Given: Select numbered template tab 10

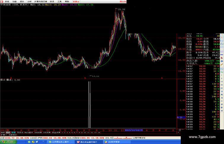Looking at the screenshot, I should (x=85, y=132).
